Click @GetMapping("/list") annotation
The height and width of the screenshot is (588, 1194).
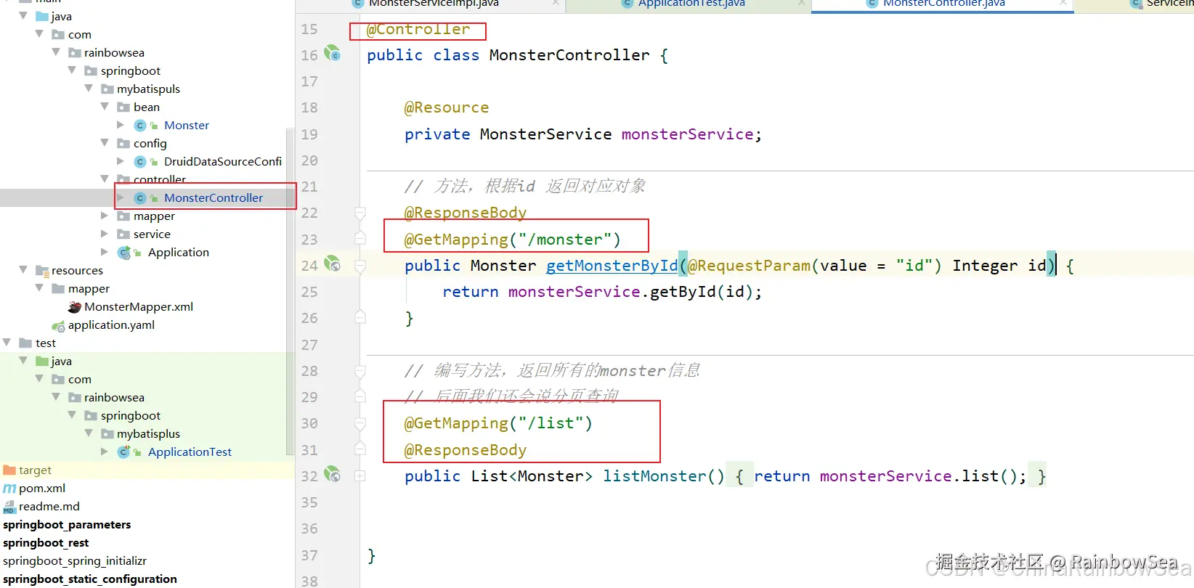(x=498, y=423)
